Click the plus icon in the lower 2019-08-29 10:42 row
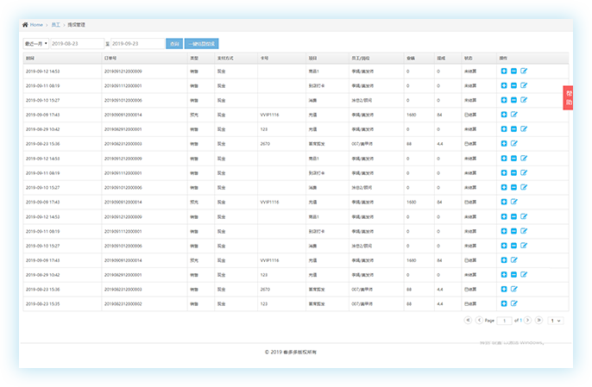This screenshot has width=592, height=387. click(x=504, y=275)
